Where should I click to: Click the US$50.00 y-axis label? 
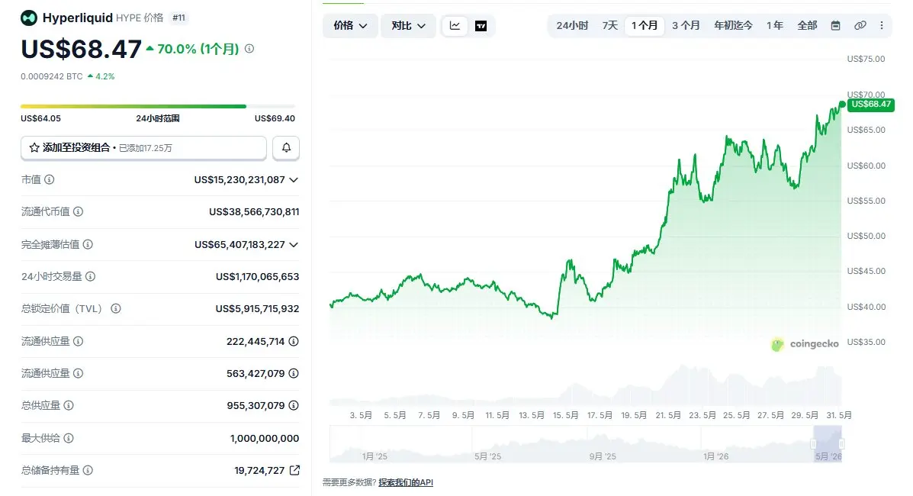[x=866, y=236]
